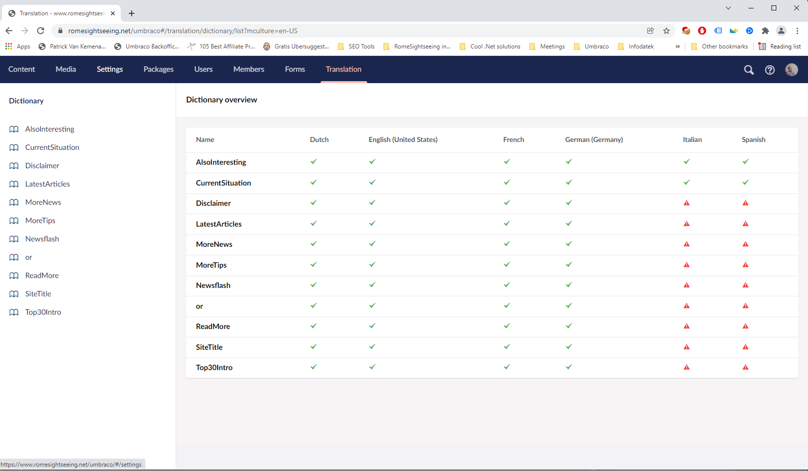
Task: Open Disclaimer in the overview table
Action: point(213,203)
